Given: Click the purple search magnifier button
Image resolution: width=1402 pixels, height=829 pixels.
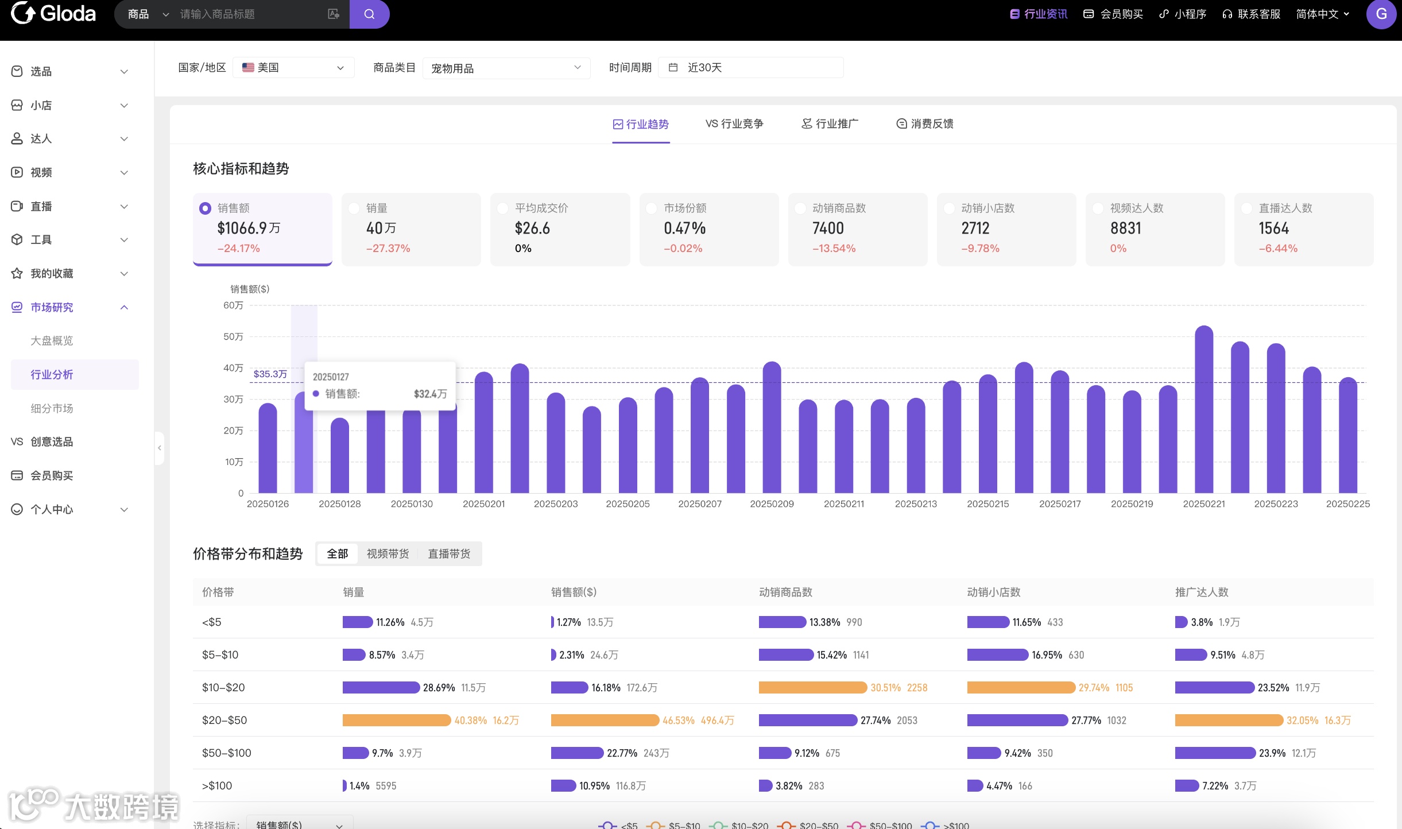Looking at the screenshot, I should click(x=369, y=14).
